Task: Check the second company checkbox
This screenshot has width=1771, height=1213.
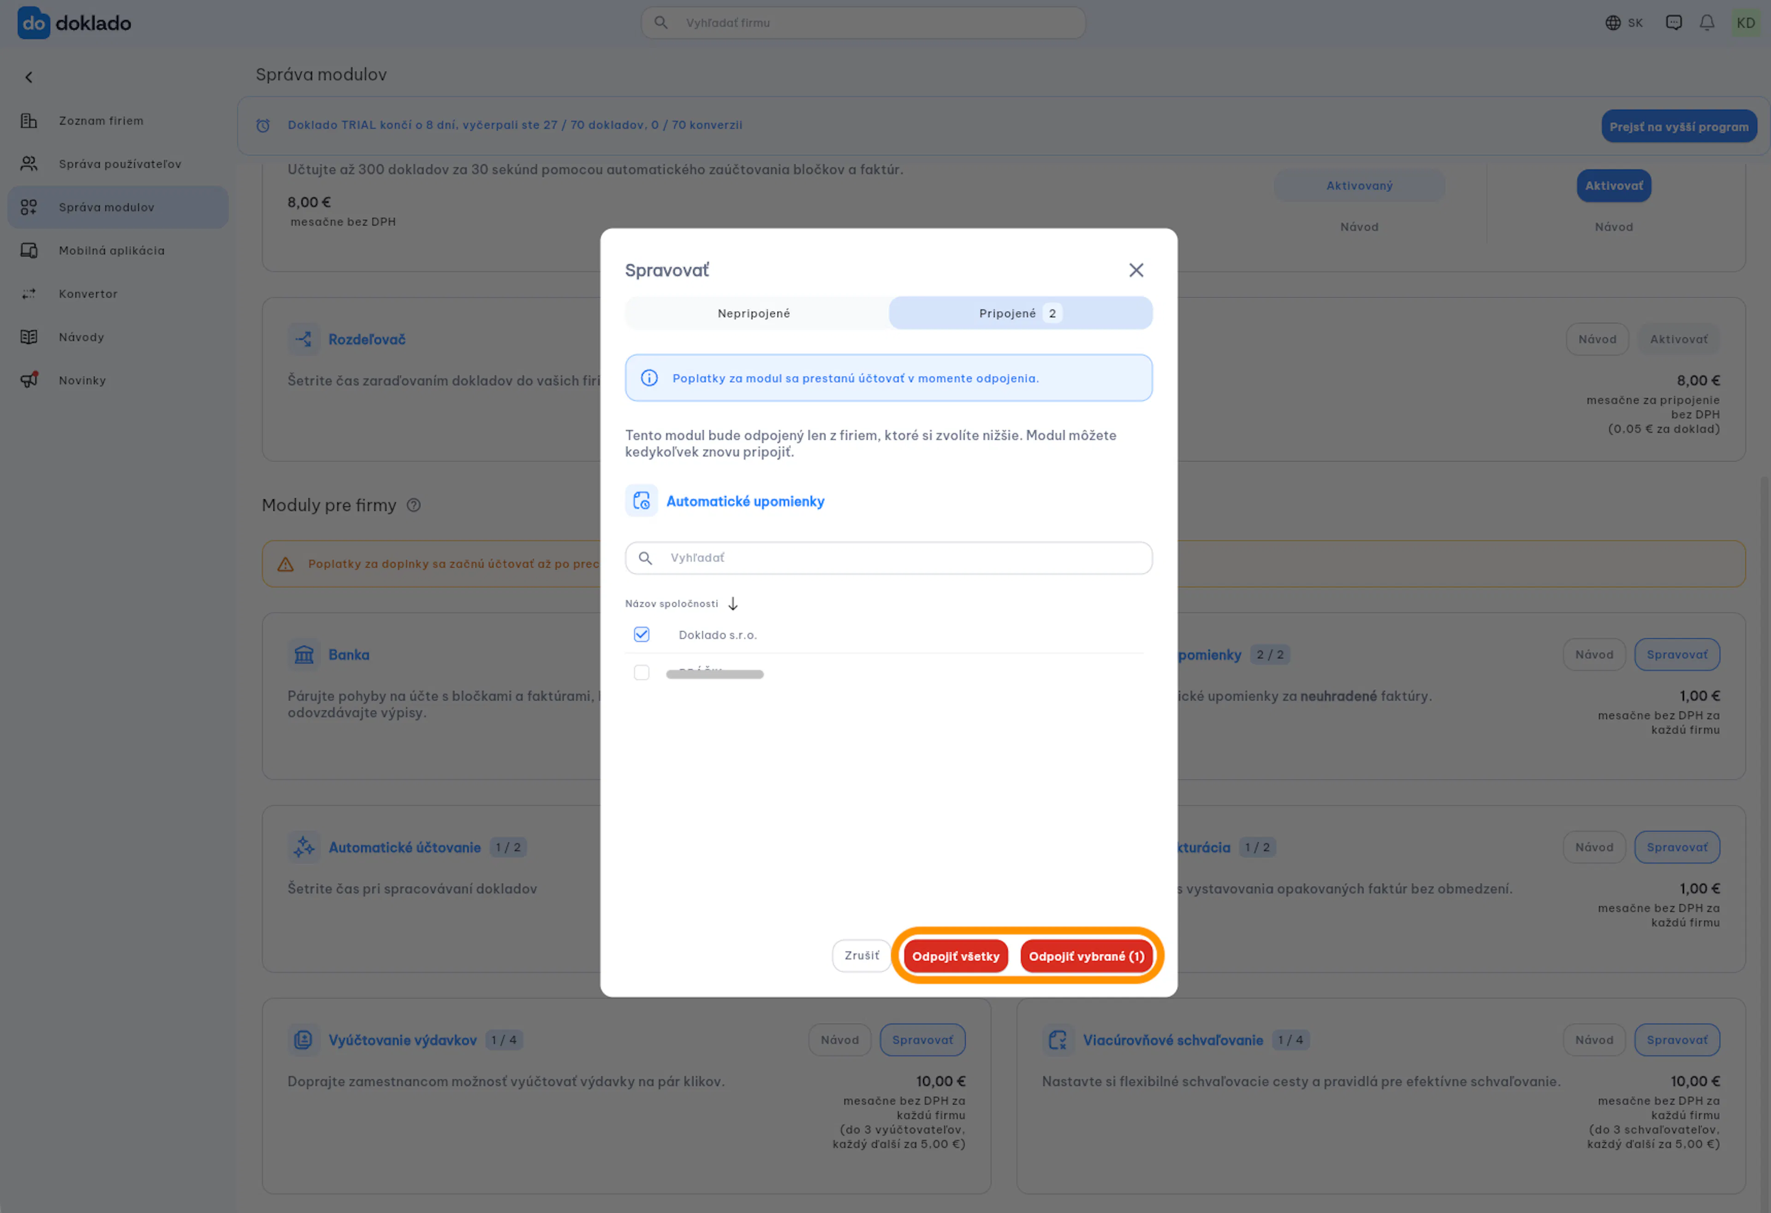Action: 642,673
